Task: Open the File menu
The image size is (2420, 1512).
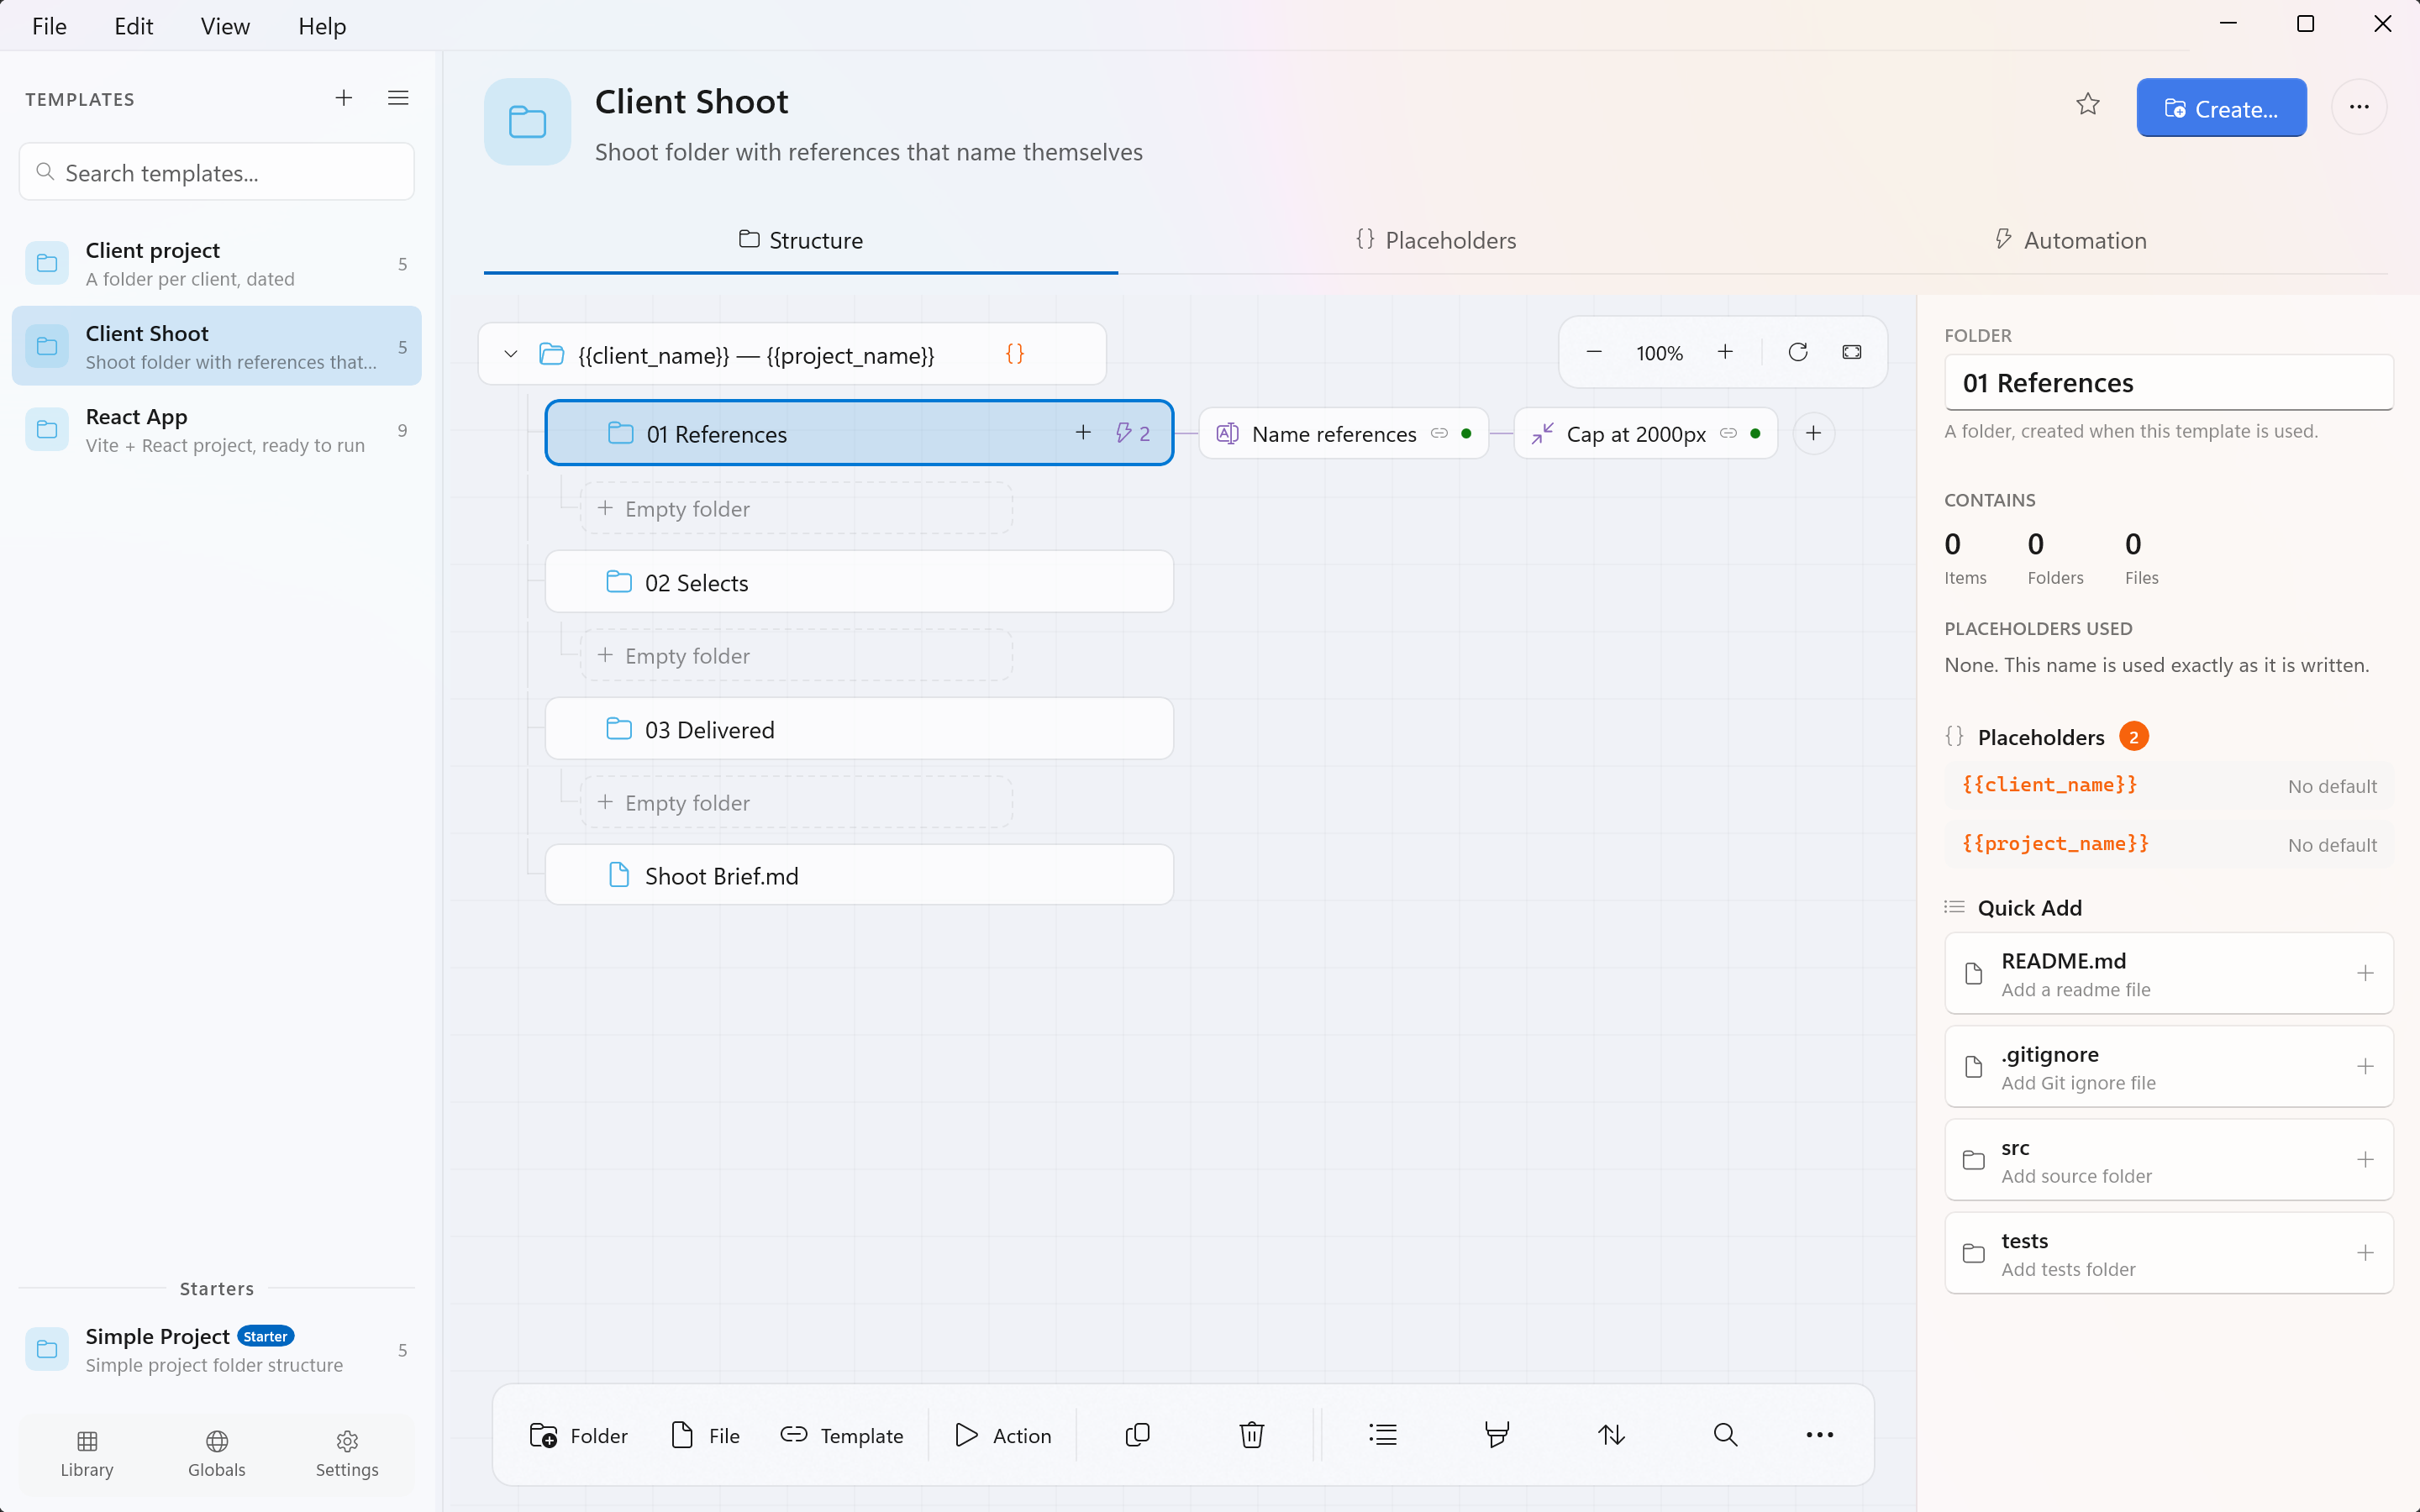Action: [49, 26]
